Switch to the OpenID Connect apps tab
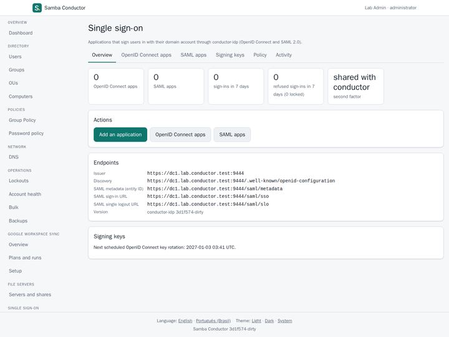449x337 pixels. click(x=147, y=55)
